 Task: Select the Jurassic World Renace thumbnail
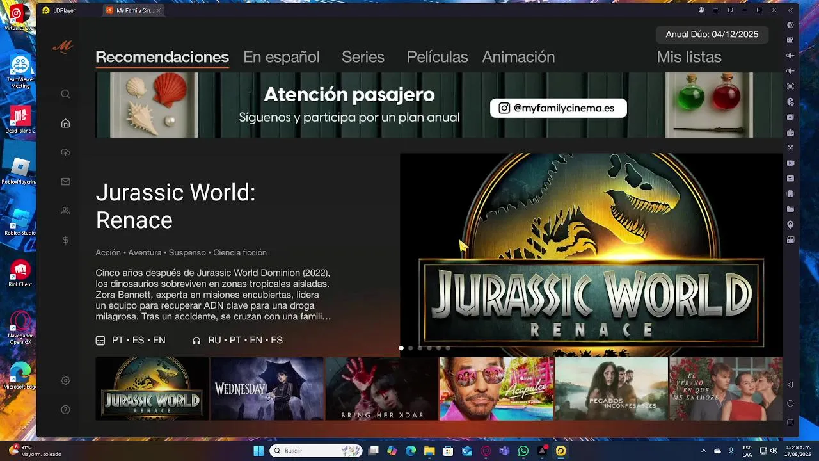pyautogui.click(x=152, y=389)
